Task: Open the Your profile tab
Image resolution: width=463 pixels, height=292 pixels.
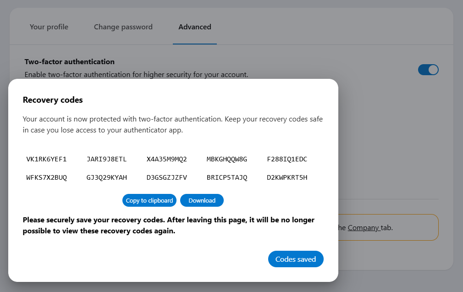Action: tap(49, 27)
